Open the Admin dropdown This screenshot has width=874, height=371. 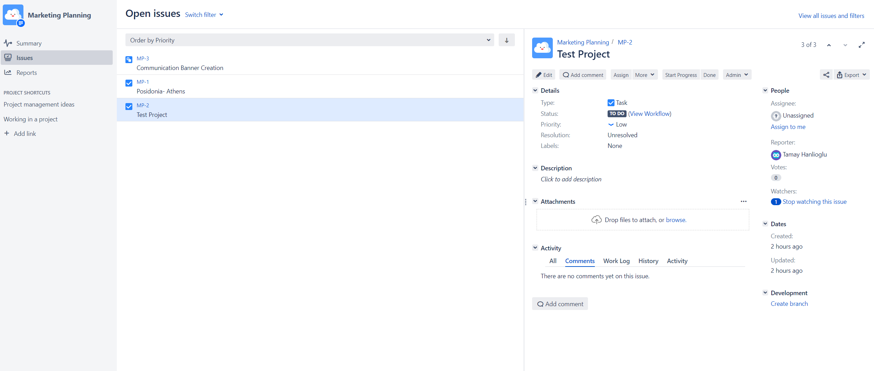[x=737, y=75]
